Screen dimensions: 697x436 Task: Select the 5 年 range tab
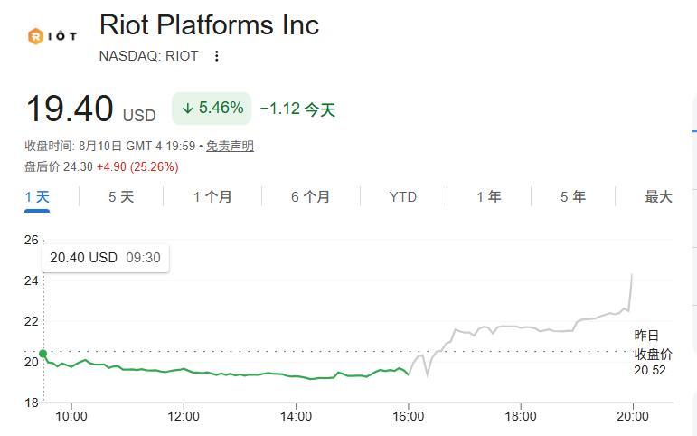573,196
